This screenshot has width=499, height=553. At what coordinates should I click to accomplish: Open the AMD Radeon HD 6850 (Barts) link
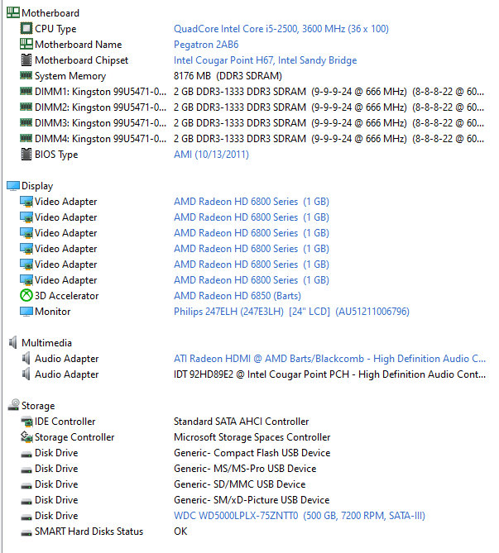coord(237,296)
